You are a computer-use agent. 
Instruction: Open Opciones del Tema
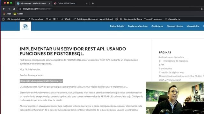click(x=133, y=19)
